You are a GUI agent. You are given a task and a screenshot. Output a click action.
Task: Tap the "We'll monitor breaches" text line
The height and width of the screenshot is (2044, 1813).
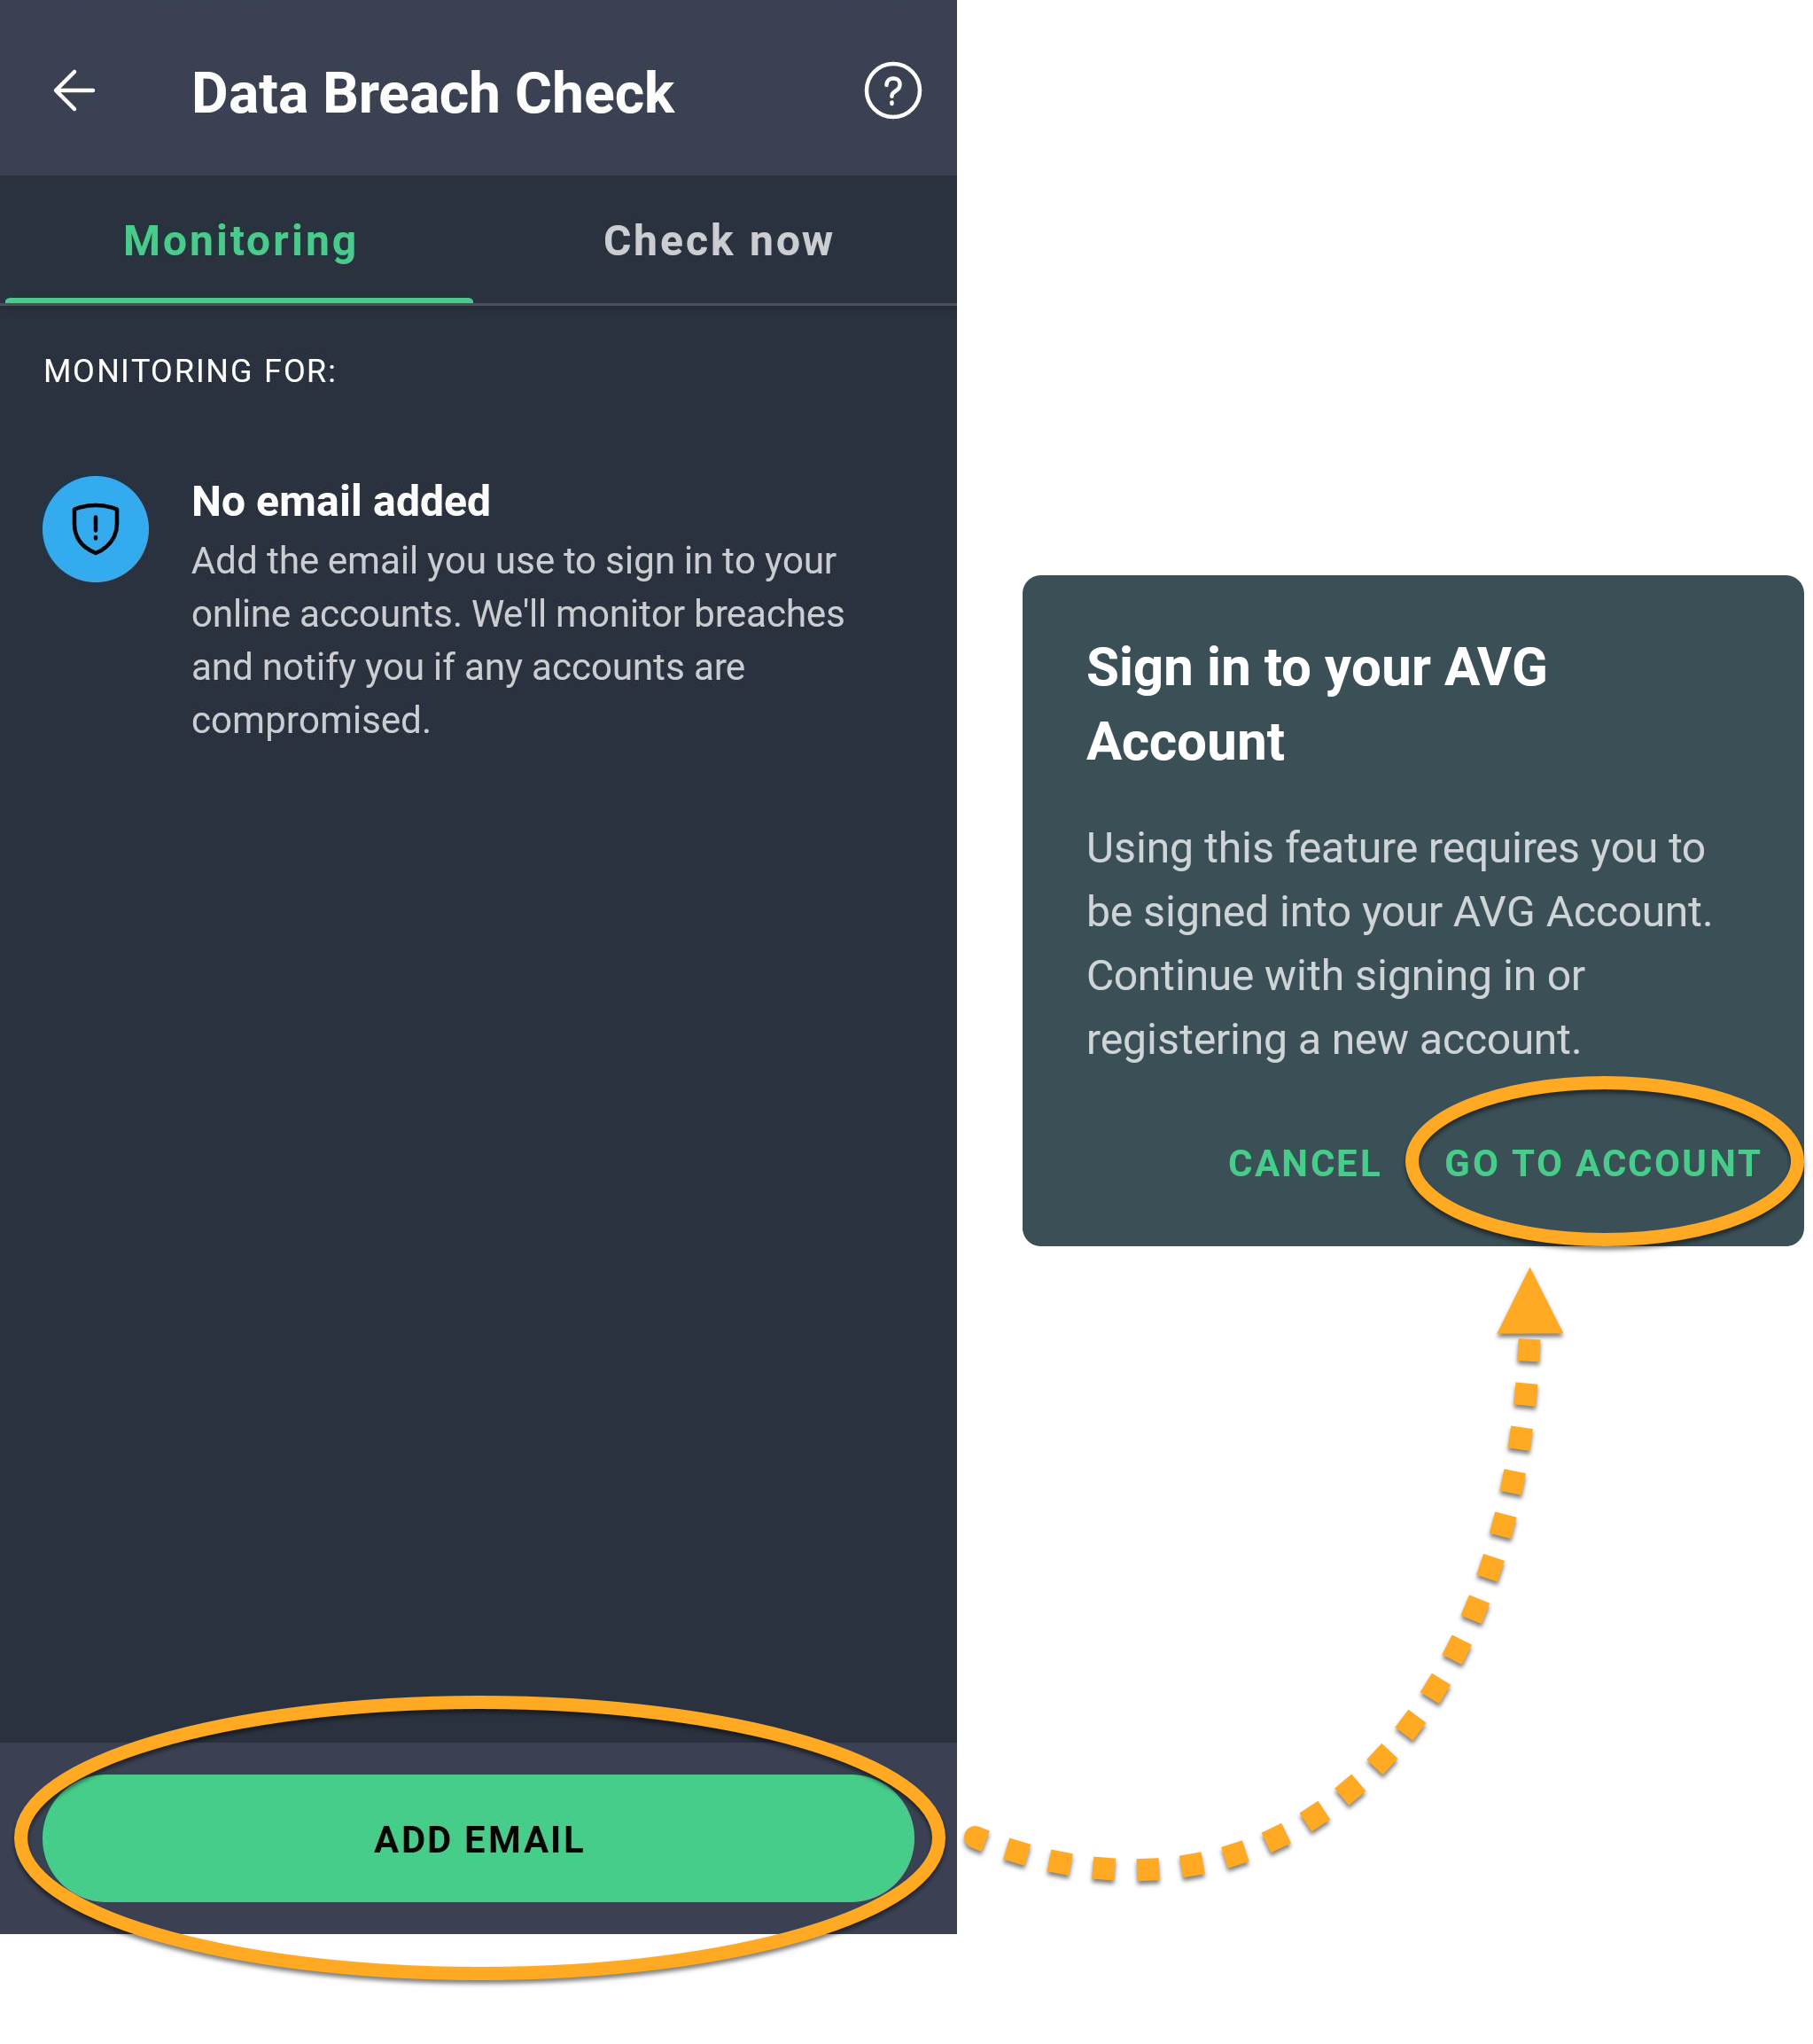(658, 614)
